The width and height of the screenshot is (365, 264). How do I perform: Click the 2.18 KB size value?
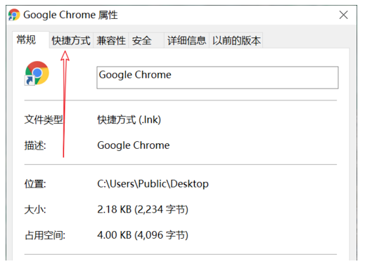tap(143, 209)
